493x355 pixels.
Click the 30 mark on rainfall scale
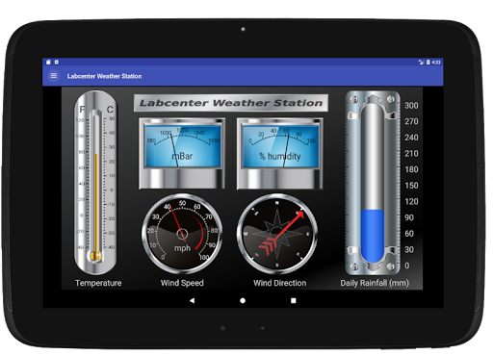tap(409, 249)
